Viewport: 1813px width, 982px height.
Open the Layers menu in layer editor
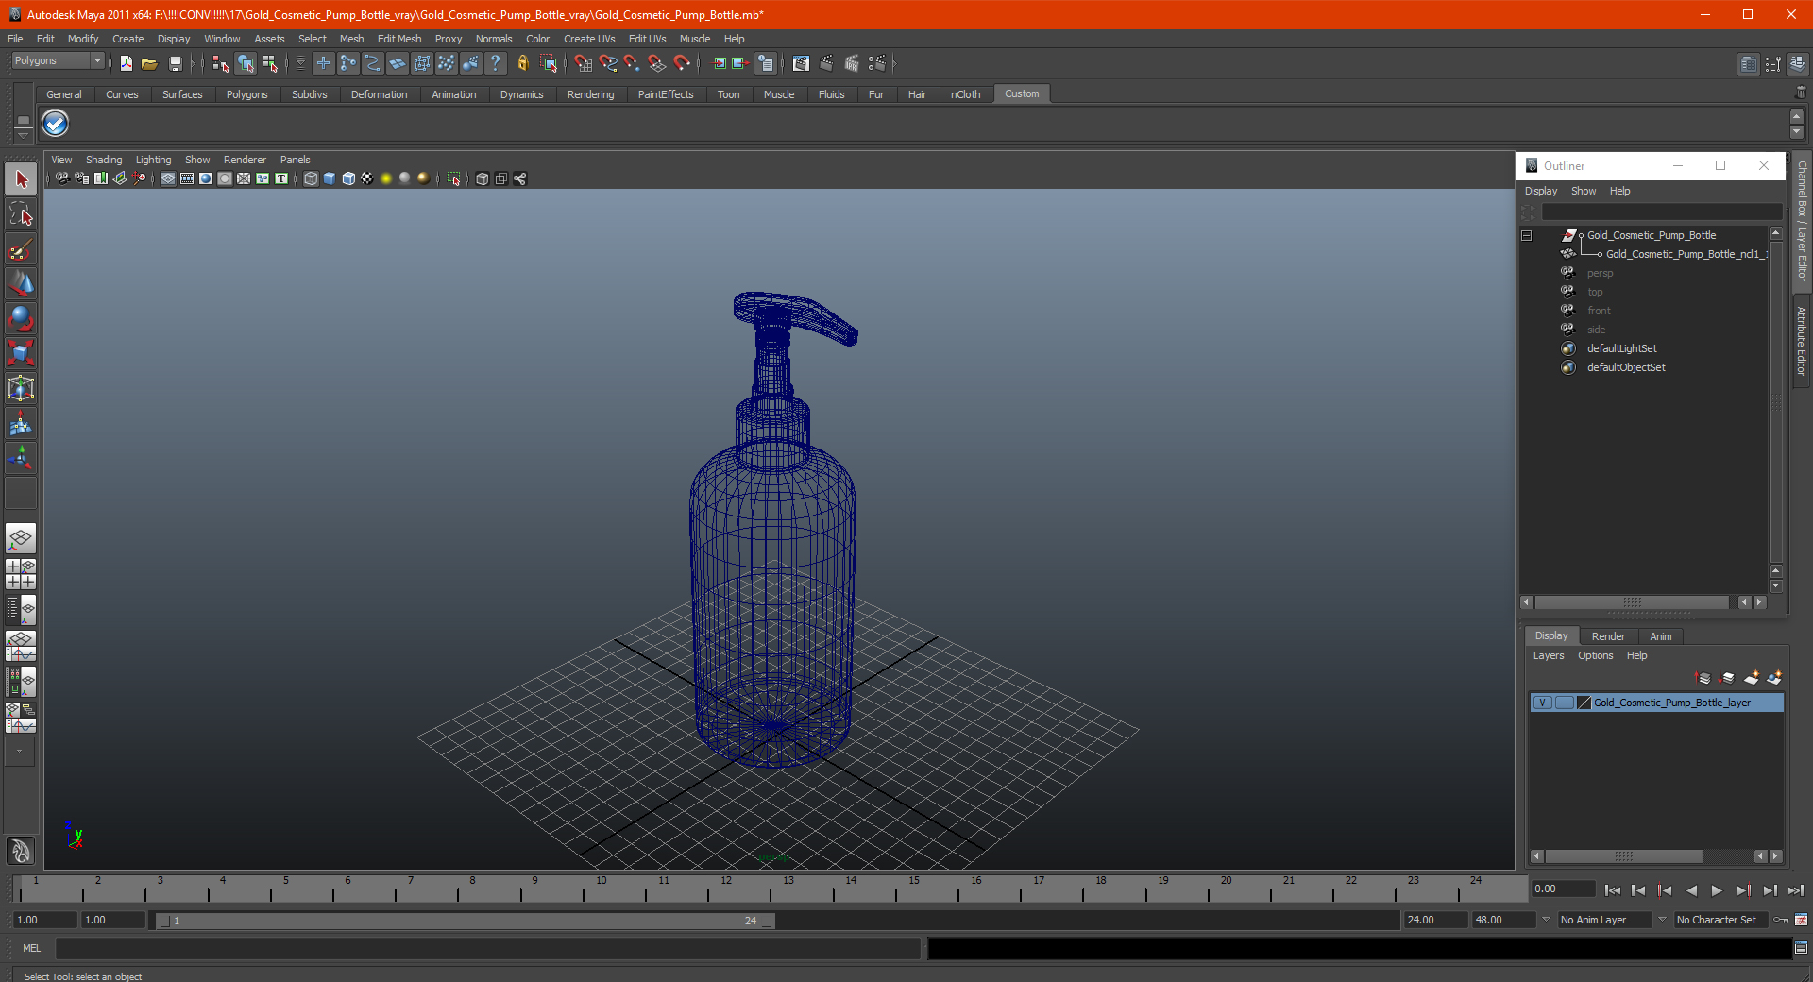(x=1548, y=655)
